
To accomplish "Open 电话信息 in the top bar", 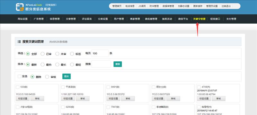I will [x=130, y=6].
